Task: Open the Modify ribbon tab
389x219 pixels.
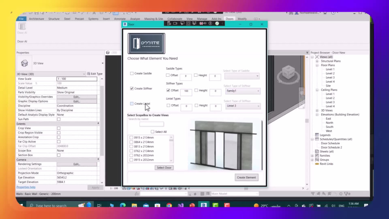Action: tap(242, 19)
